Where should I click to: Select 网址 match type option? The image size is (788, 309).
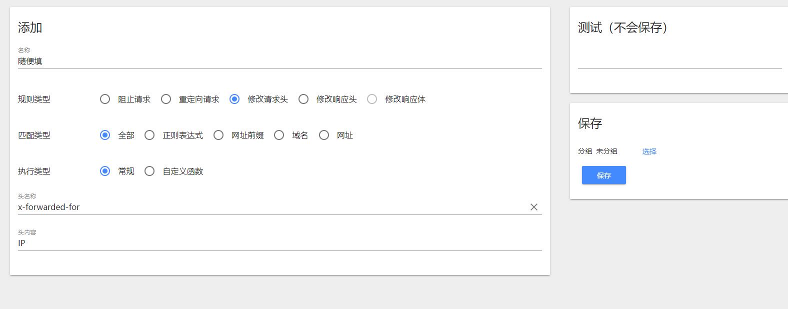[x=324, y=135]
